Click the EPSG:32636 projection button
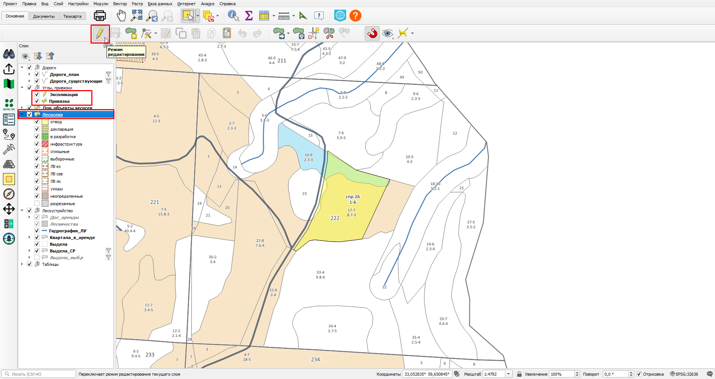Image resolution: width=715 pixels, height=379 pixels. pyautogui.click(x=684, y=374)
